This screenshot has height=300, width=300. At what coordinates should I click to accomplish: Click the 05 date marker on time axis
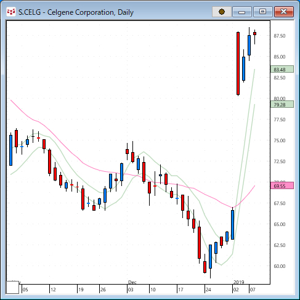[25, 290]
